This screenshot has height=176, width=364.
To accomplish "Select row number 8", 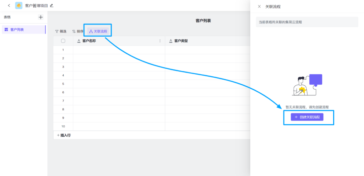I will 63,109.
